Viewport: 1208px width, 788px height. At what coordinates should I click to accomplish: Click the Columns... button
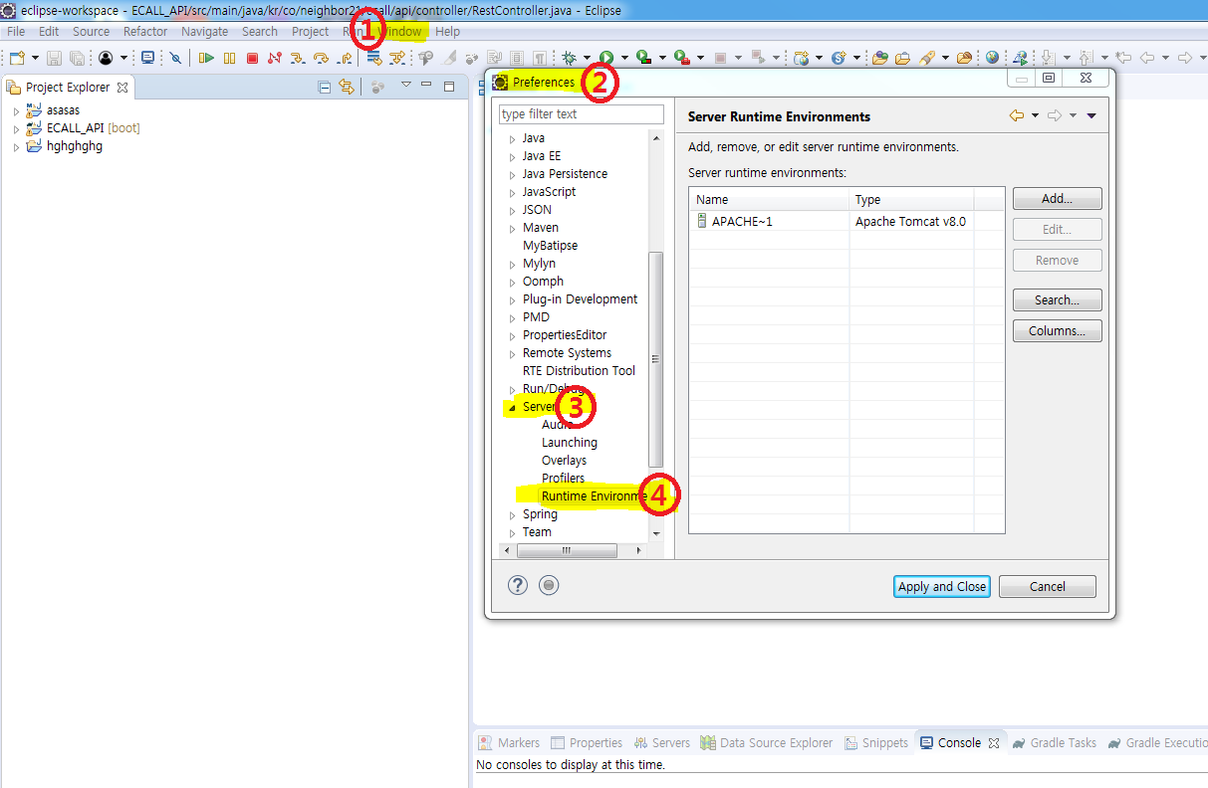tap(1057, 331)
